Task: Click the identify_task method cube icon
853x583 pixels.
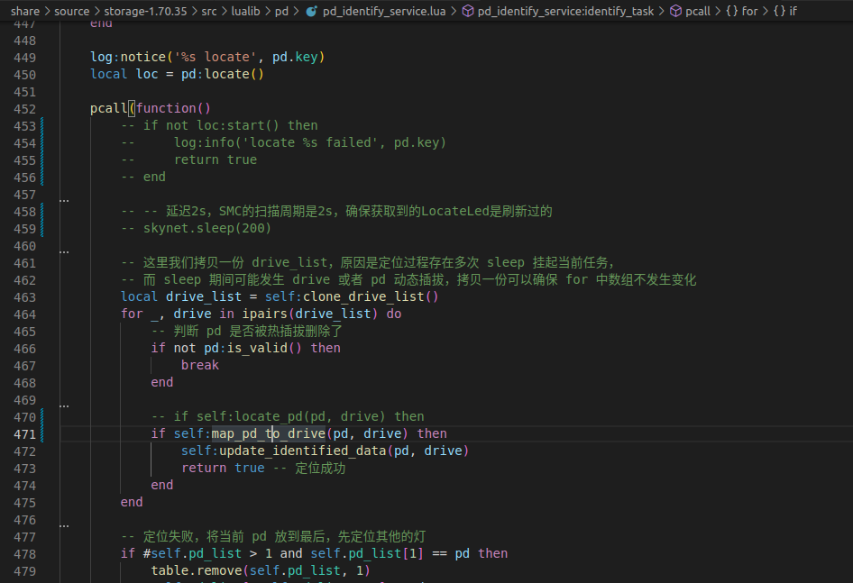Action: [468, 12]
